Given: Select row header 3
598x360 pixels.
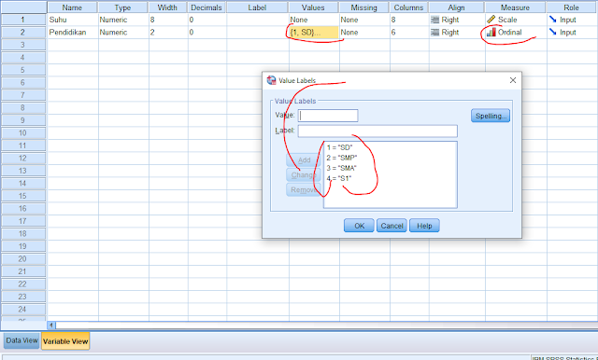Looking at the screenshot, I should point(23,45).
